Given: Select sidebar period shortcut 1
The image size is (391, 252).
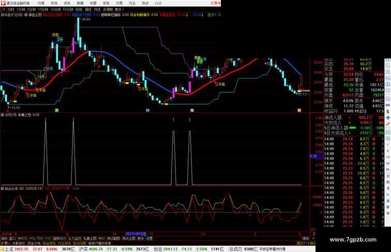Looking at the screenshot, I should point(388,145).
